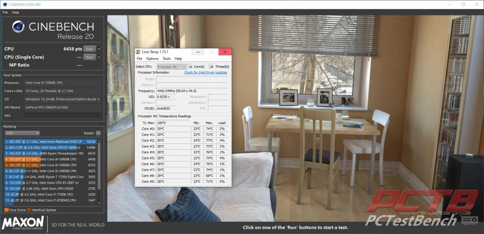Open Core Temp Help menu
The height and width of the screenshot is (234, 484).
[178, 58]
